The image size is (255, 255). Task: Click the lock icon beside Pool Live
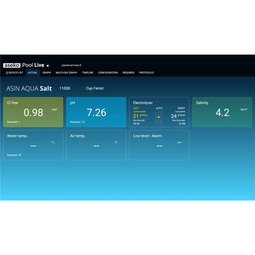click(48, 65)
